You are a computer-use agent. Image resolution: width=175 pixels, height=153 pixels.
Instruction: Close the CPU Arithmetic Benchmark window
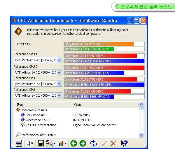[143, 20]
